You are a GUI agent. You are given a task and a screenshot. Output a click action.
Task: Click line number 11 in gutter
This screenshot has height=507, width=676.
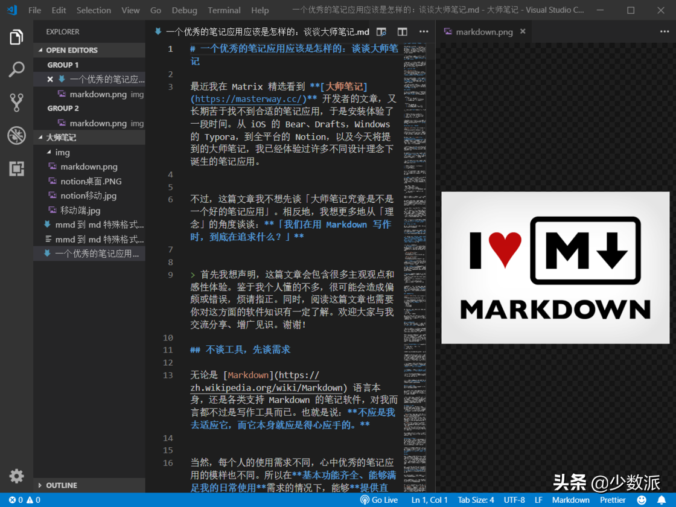tap(168, 350)
